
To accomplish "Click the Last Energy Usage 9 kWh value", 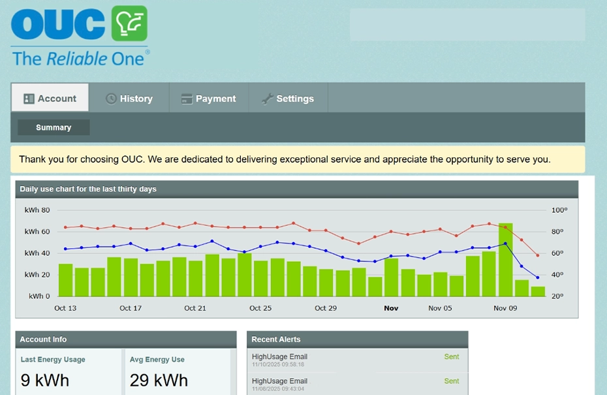I will click(x=44, y=380).
